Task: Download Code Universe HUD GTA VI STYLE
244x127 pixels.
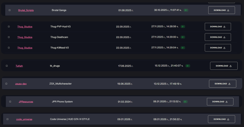Action: click(222, 119)
